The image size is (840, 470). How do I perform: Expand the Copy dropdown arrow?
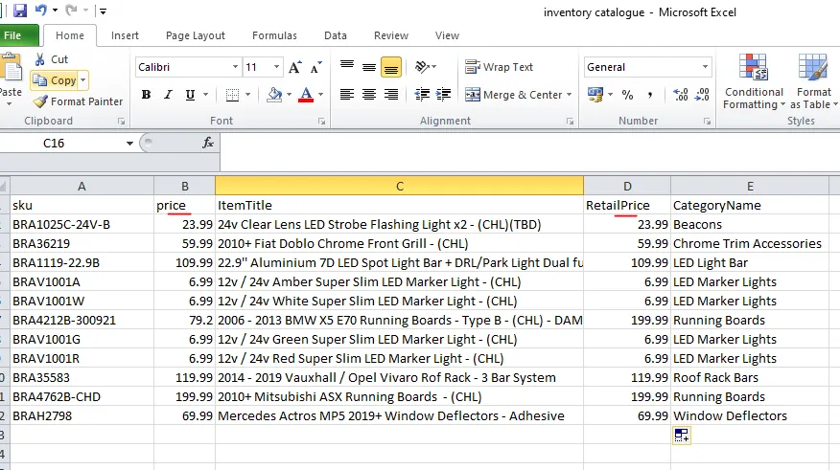pos(83,80)
